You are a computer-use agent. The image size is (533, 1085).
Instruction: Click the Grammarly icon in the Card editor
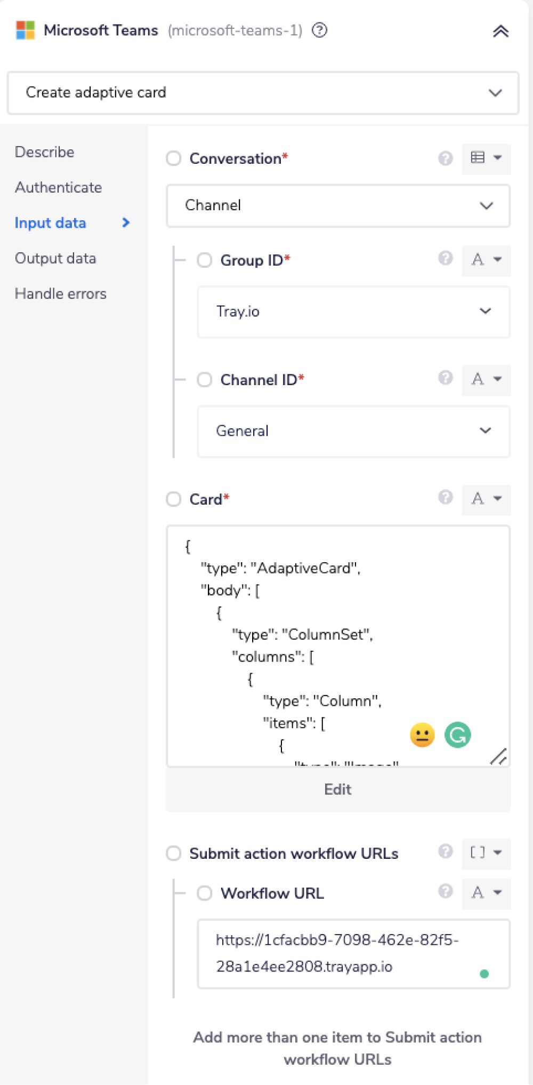pyautogui.click(x=457, y=735)
